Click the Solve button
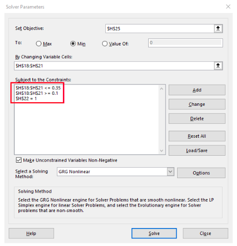237x246 pixels. click(x=154, y=233)
